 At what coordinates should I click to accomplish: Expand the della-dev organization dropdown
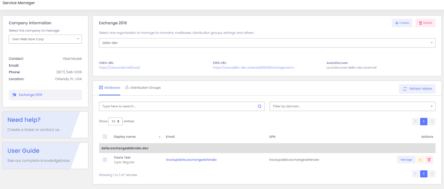coord(267,43)
